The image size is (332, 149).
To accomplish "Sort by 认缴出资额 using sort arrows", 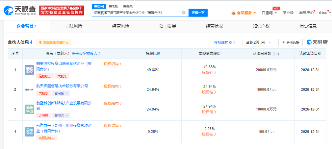I will click(x=278, y=54).
